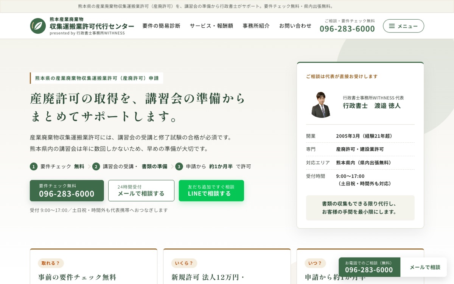Click the hamburger lines icon in メニュー

click(392, 26)
